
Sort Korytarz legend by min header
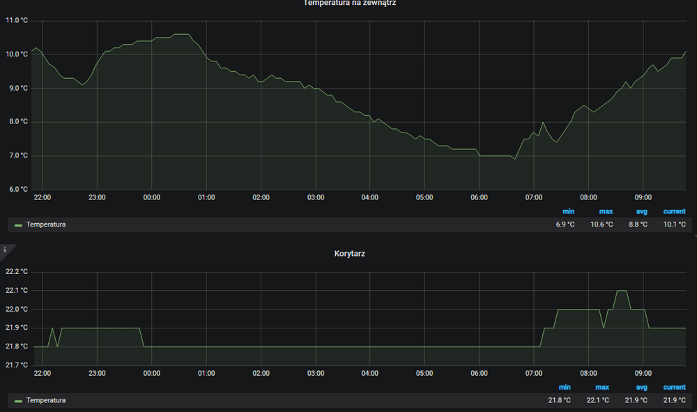click(565, 387)
